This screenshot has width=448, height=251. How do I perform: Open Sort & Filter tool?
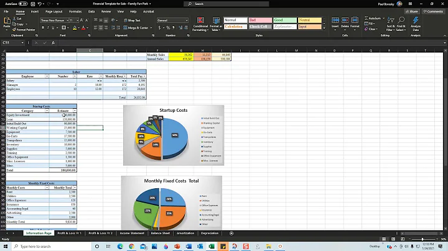coord(391,24)
